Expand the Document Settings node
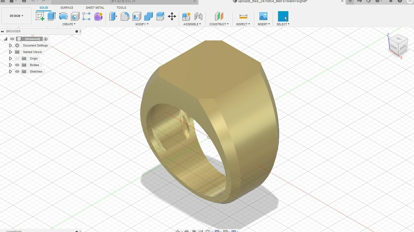 [x=10, y=45]
